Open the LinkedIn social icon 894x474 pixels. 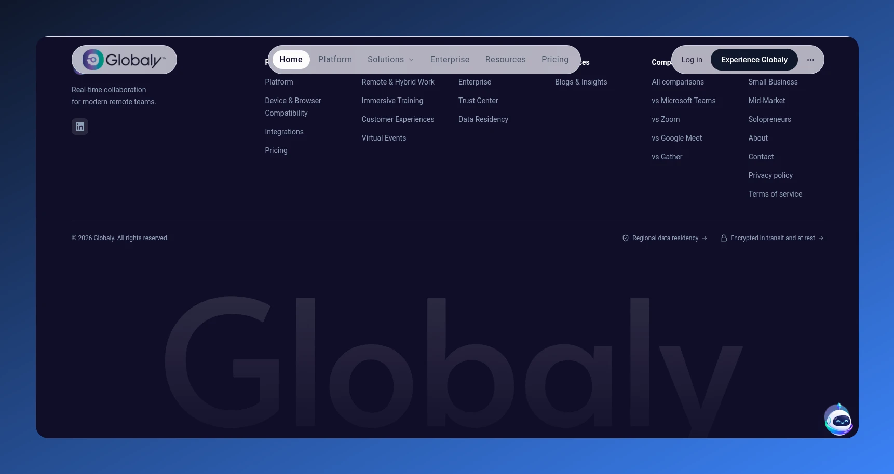click(80, 127)
